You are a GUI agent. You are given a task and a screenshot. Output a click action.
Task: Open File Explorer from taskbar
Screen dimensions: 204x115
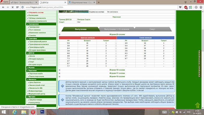click(24, 112)
